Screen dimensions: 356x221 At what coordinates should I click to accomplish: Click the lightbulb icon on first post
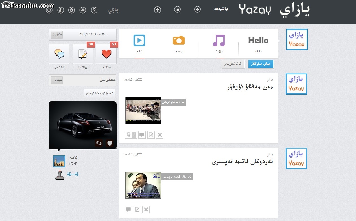pyautogui.click(x=128, y=135)
